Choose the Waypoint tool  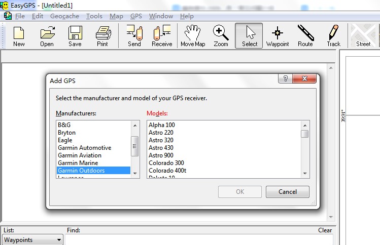(278, 35)
